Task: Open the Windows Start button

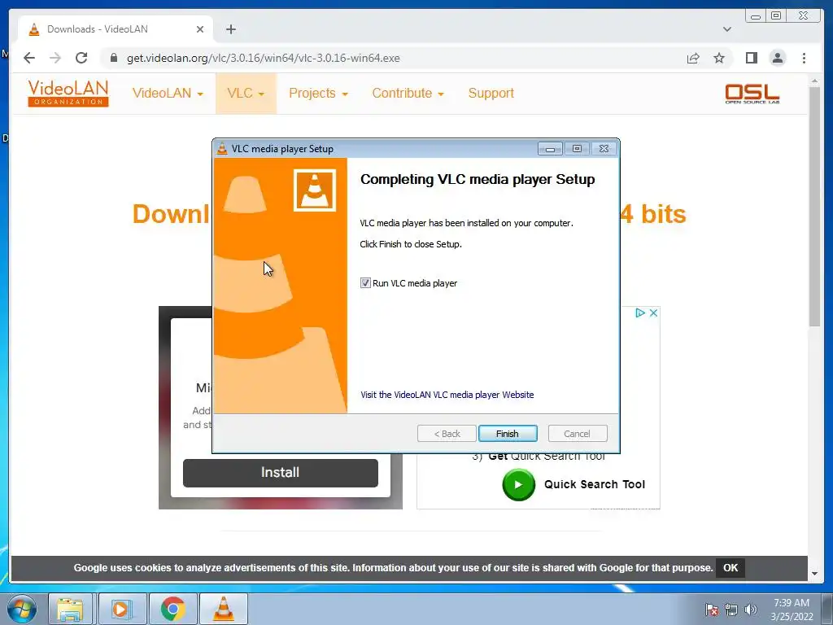Action: click(21, 609)
